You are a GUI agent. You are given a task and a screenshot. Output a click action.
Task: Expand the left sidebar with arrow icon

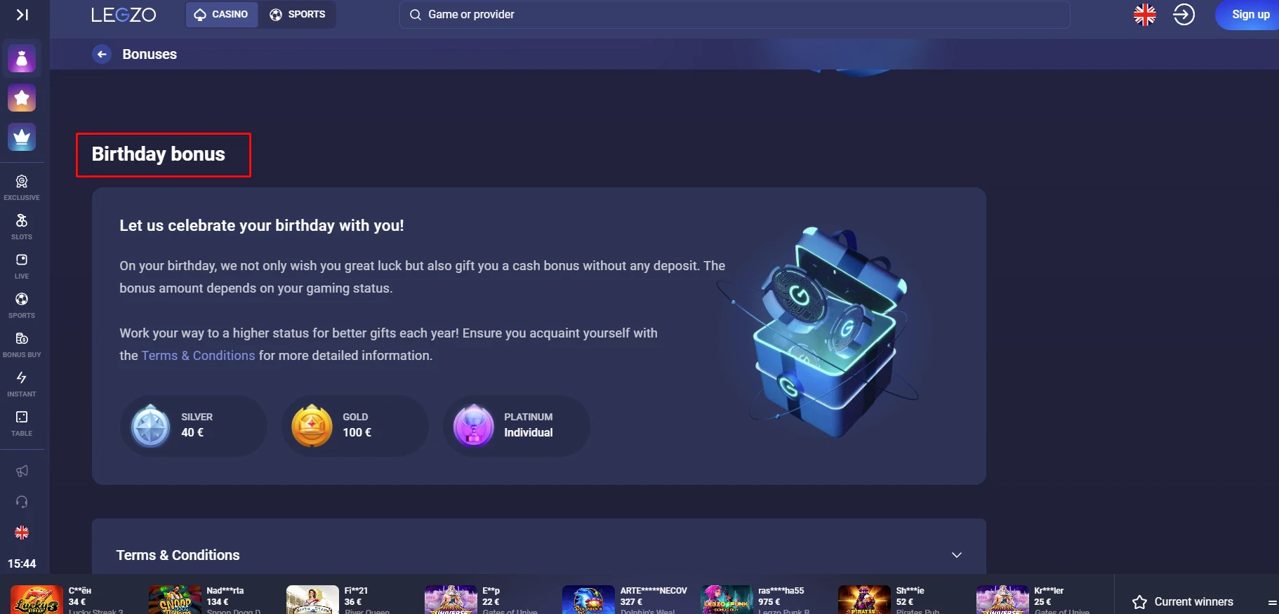tap(22, 15)
